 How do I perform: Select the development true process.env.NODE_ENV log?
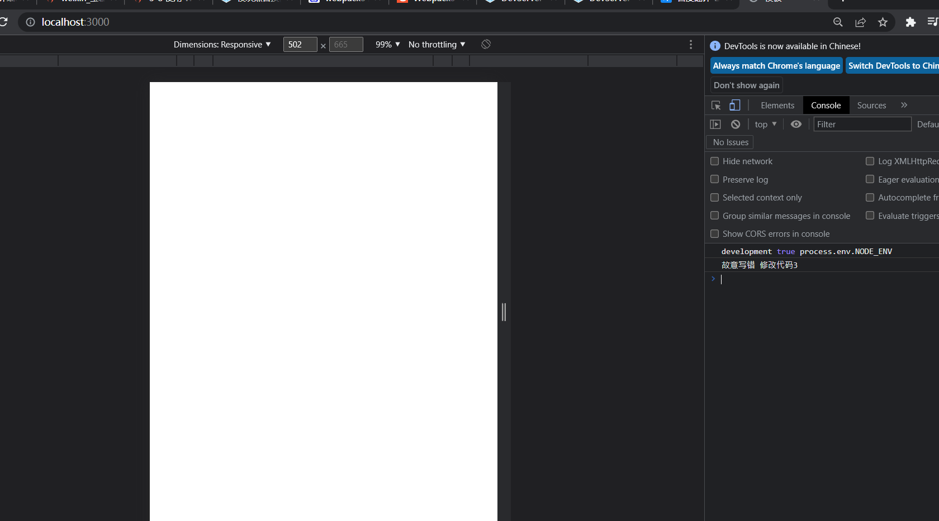click(807, 251)
